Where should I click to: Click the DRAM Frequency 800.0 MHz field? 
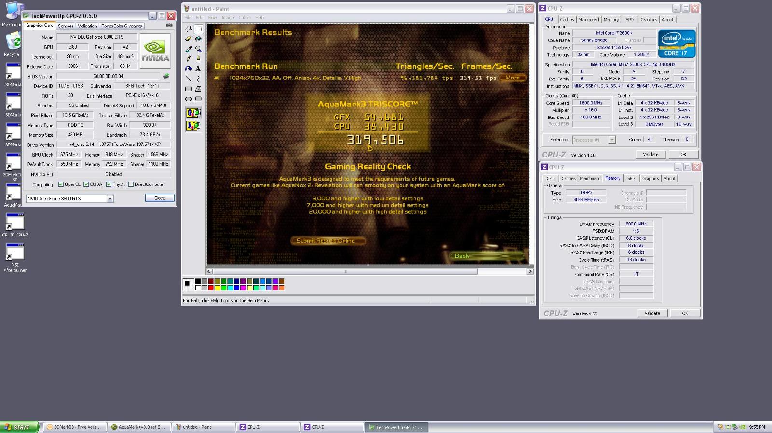(x=636, y=224)
